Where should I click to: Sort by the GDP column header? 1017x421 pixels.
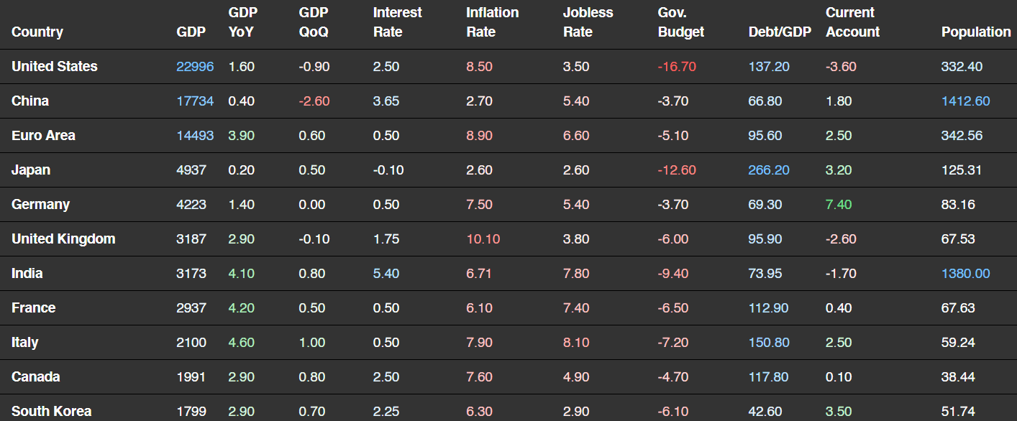coord(191,32)
